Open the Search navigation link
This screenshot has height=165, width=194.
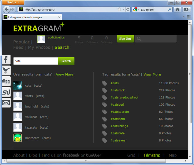click(x=62, y=47)
